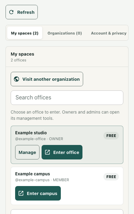Click the FREE badge on Example studio
The image size is (134, 214).
[x=111, y=136]
